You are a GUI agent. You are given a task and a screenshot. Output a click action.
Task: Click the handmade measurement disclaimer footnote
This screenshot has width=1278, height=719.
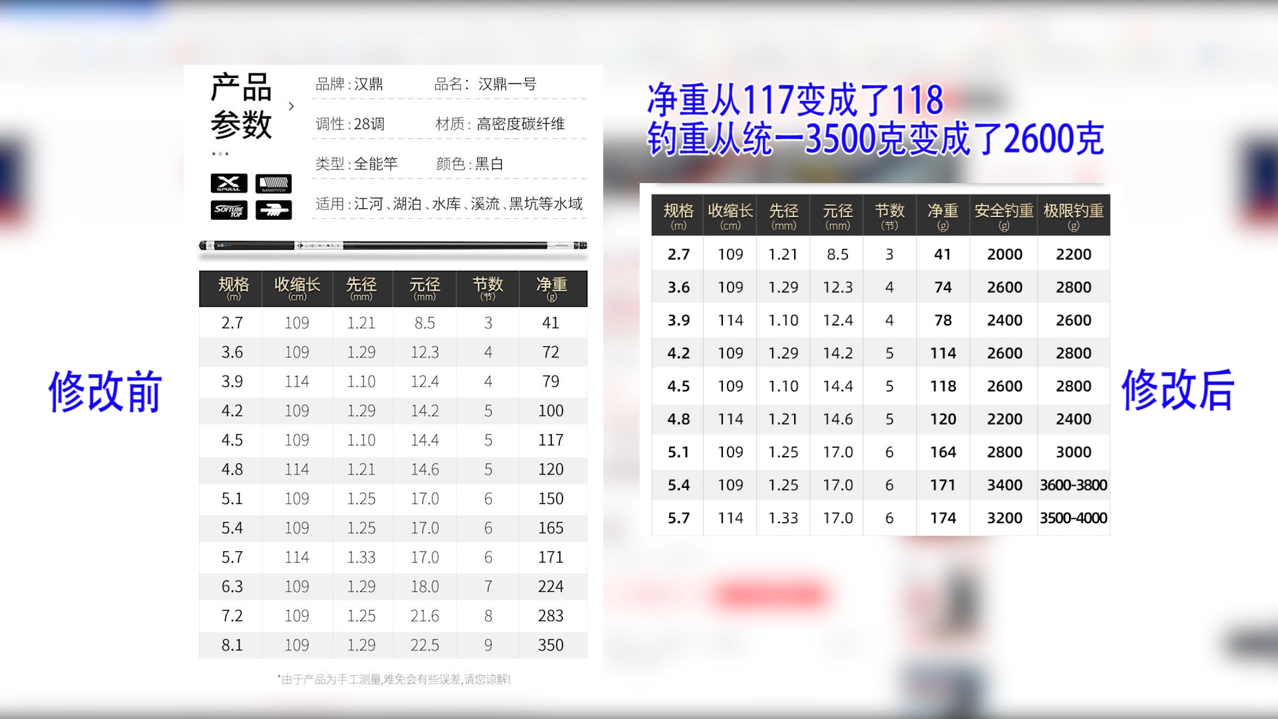[x=394, y=679]
